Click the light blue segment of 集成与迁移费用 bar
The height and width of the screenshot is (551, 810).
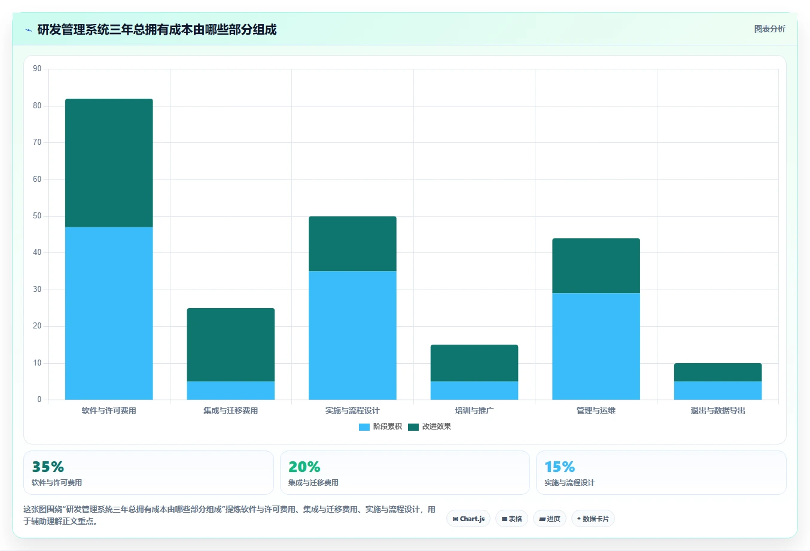[231, 391]
